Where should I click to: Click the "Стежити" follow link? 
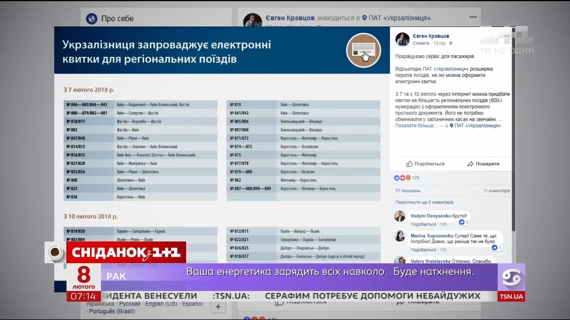point(421,43)
